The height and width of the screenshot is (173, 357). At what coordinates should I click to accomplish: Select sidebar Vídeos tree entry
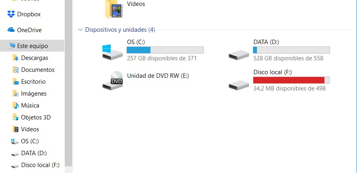30,129
